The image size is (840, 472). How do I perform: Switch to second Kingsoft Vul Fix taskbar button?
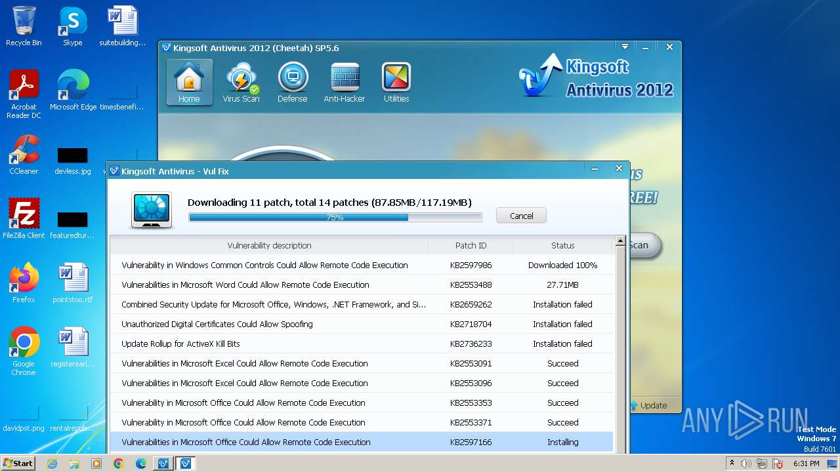[x=186, y=463]
